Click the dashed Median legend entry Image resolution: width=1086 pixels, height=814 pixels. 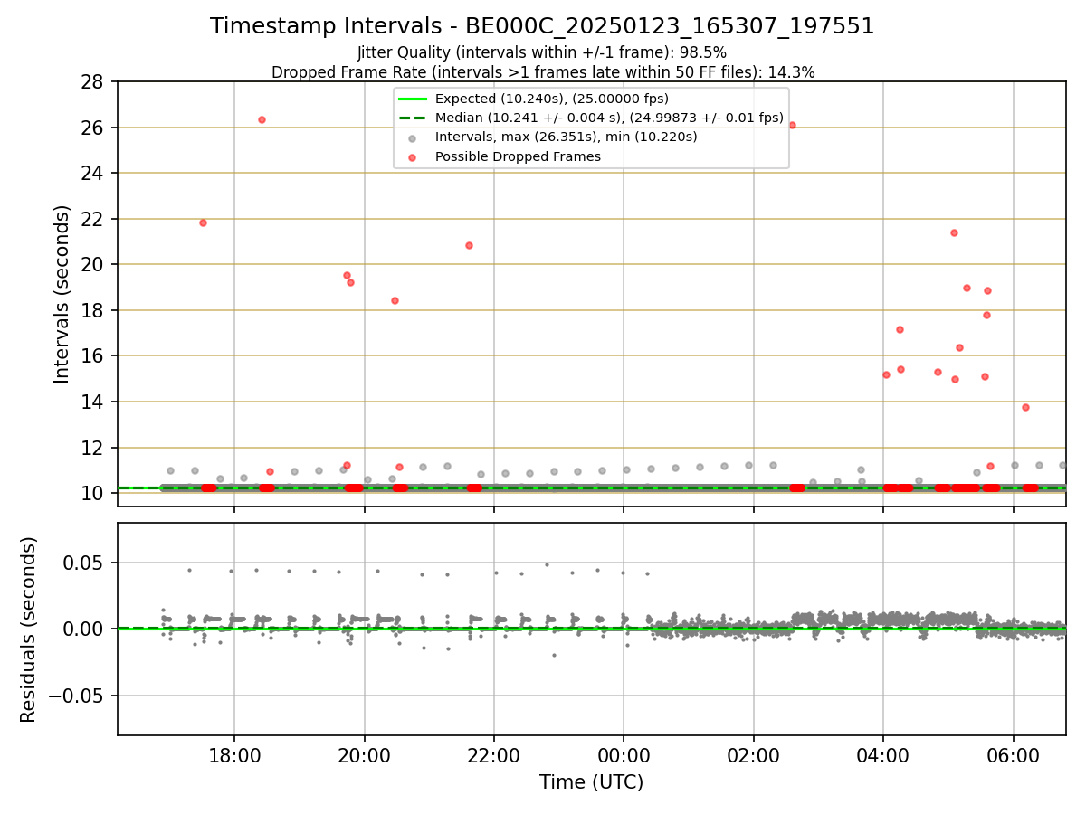[591, 118]
